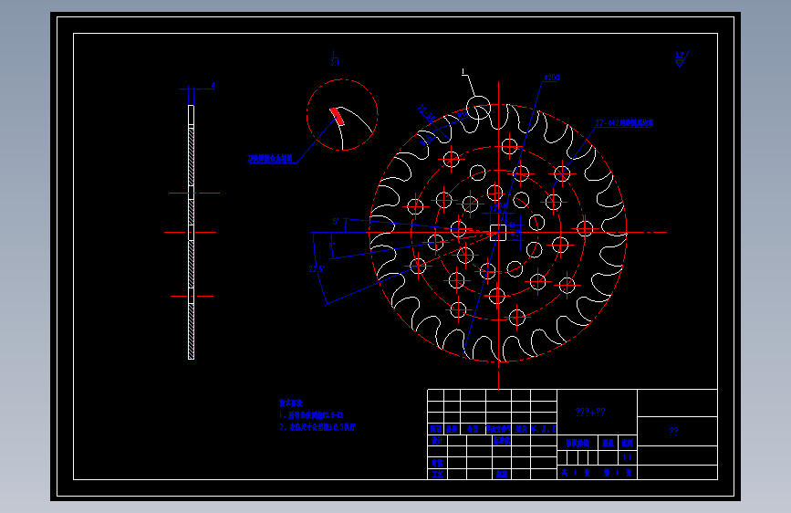
Task: Click the 技术要求 heading text
Action: pos(291,403)
